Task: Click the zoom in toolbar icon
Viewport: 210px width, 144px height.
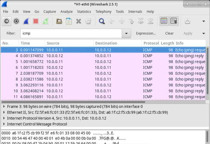Action: tap(187, 21)
